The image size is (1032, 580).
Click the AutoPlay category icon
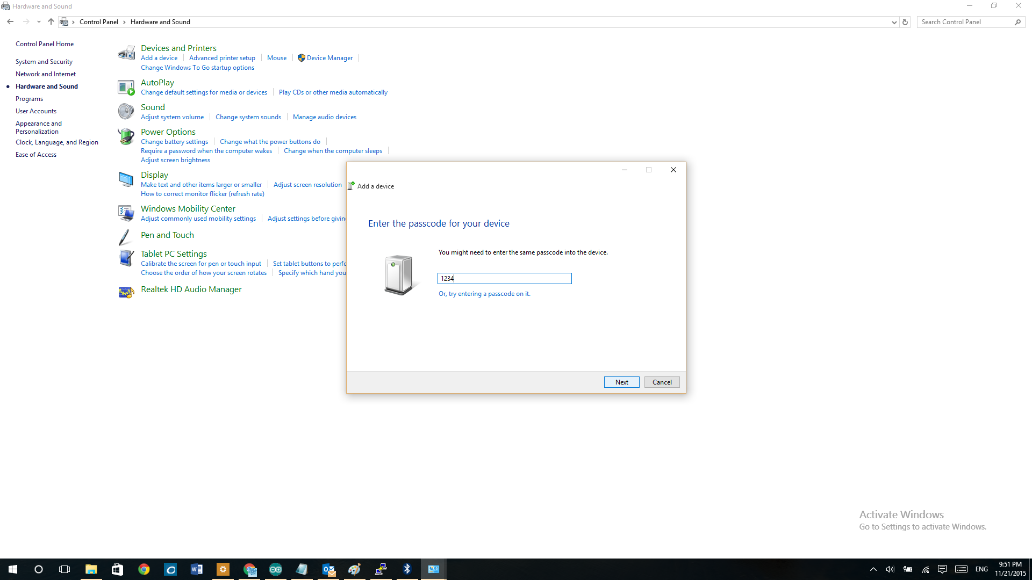(126, 86)
